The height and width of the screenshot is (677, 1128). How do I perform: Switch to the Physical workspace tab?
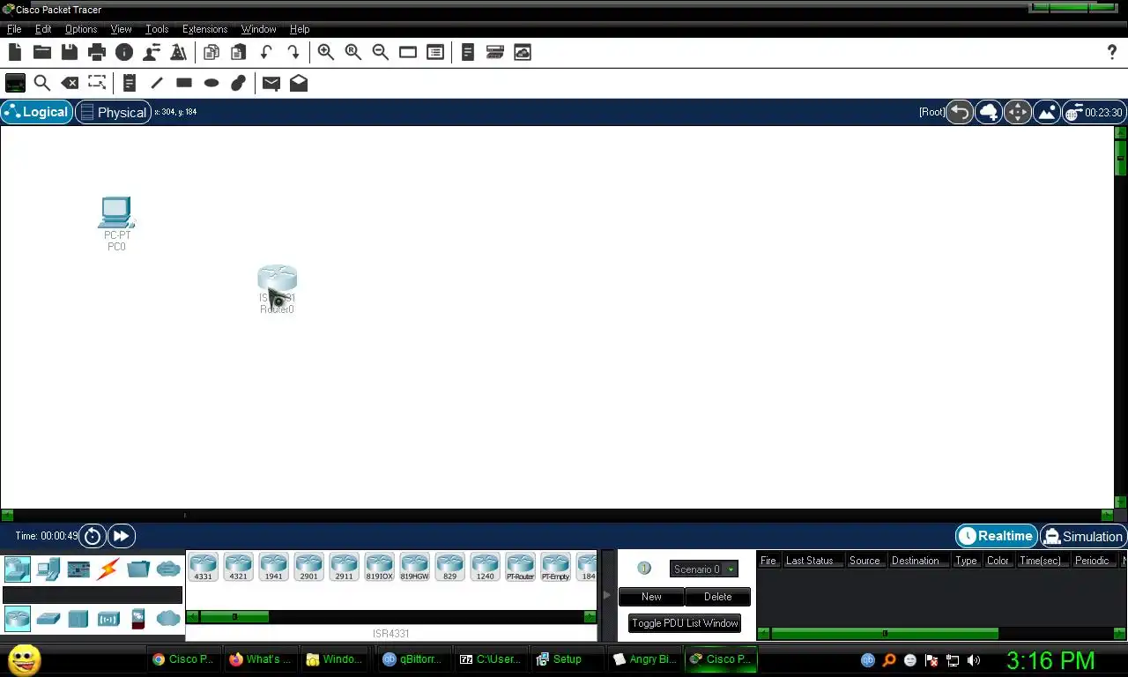(x=113, y=112)
